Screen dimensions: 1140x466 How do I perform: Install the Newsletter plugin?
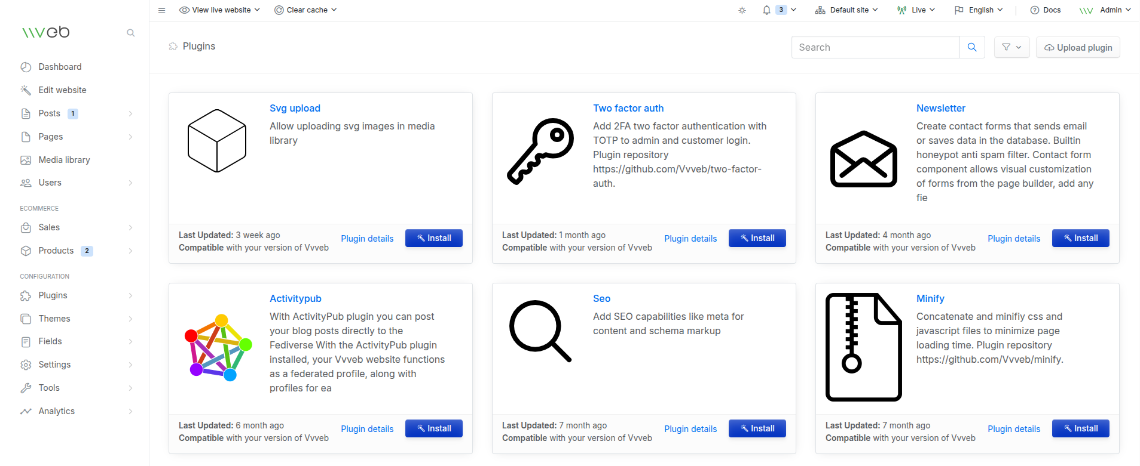[1080, 238]
